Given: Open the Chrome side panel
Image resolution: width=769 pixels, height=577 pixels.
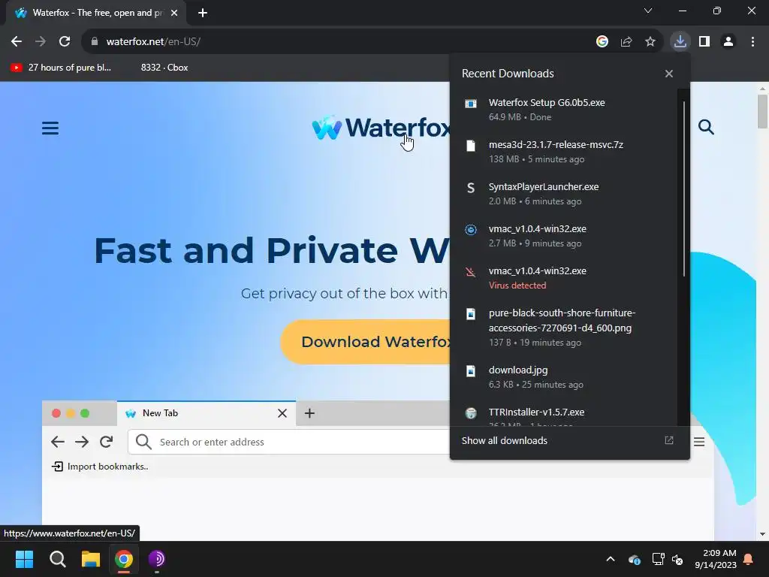Looking at the screenshot, I should 704,42.
